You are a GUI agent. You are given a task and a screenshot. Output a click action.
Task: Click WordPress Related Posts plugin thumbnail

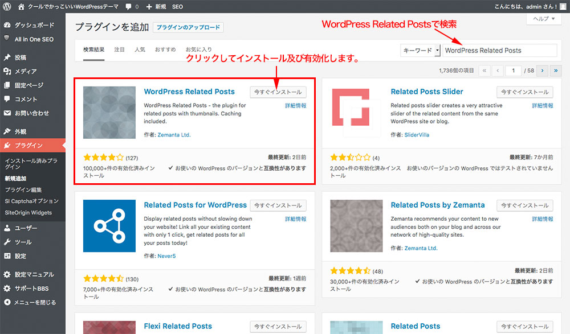pos(109,113)
